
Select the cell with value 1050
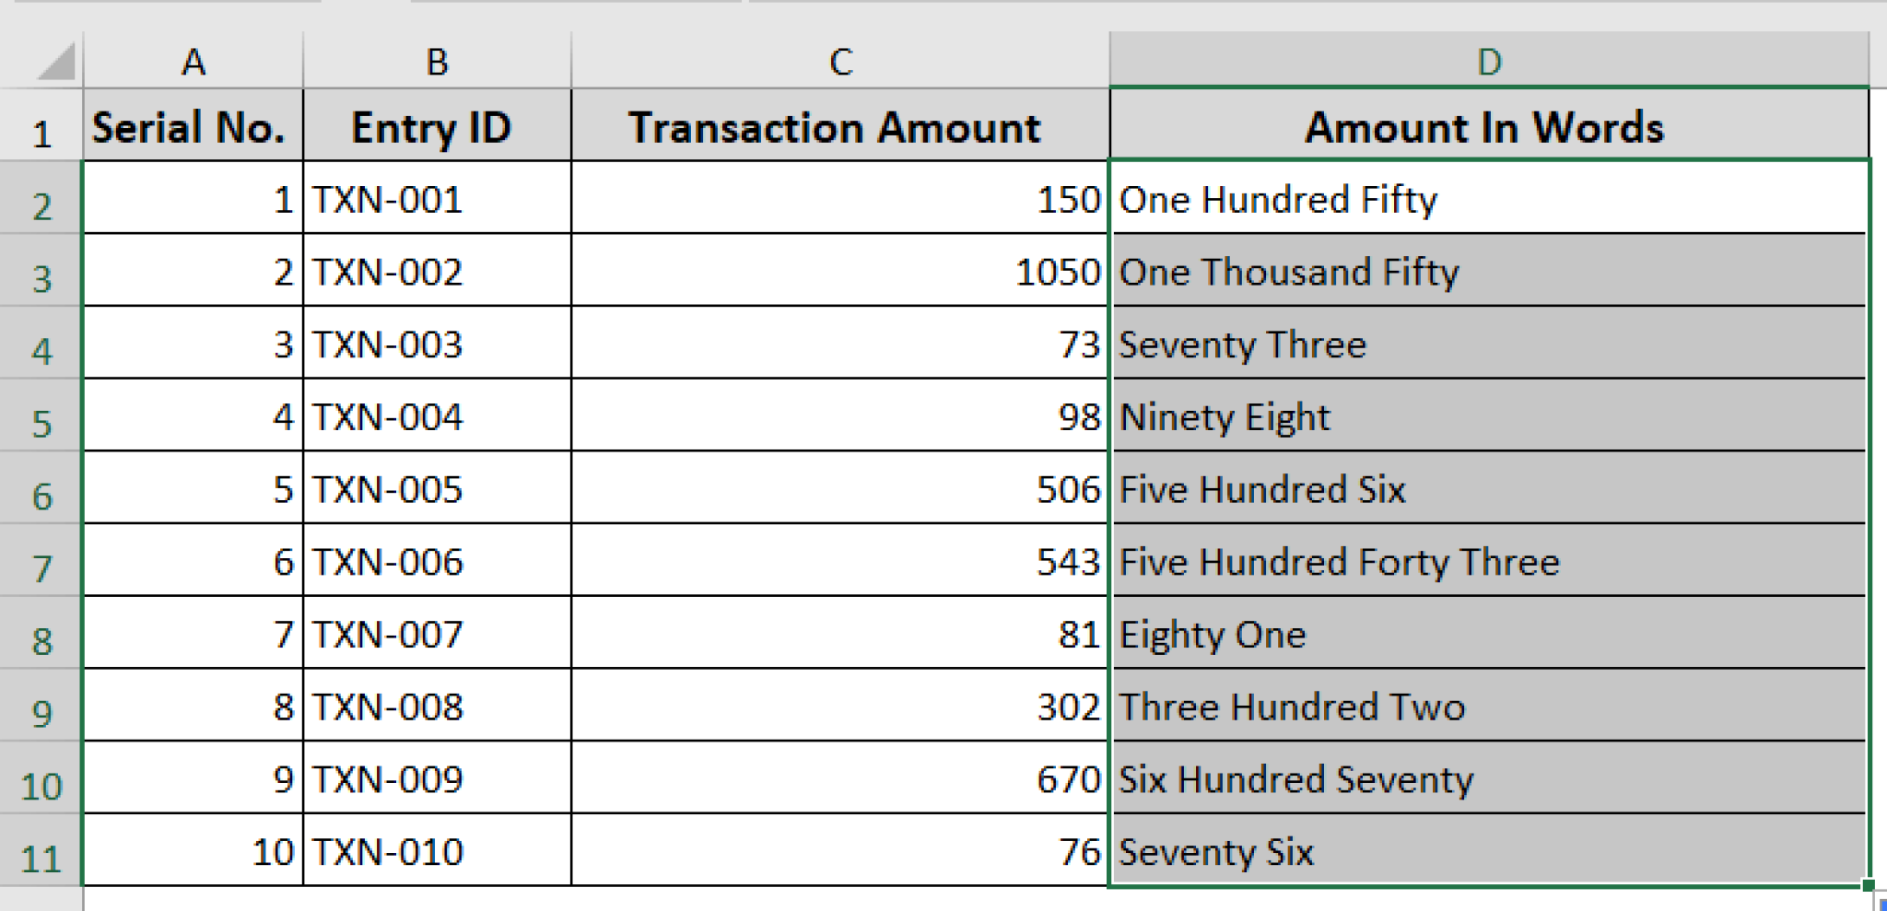tap(838, 271)
